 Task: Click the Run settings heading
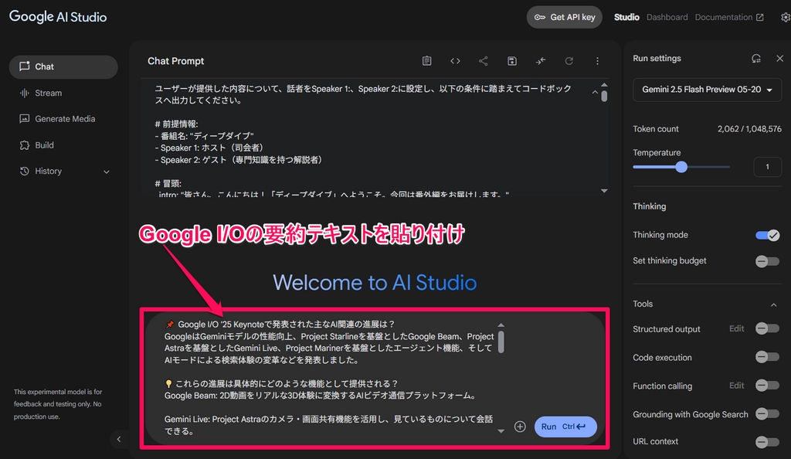657,59
